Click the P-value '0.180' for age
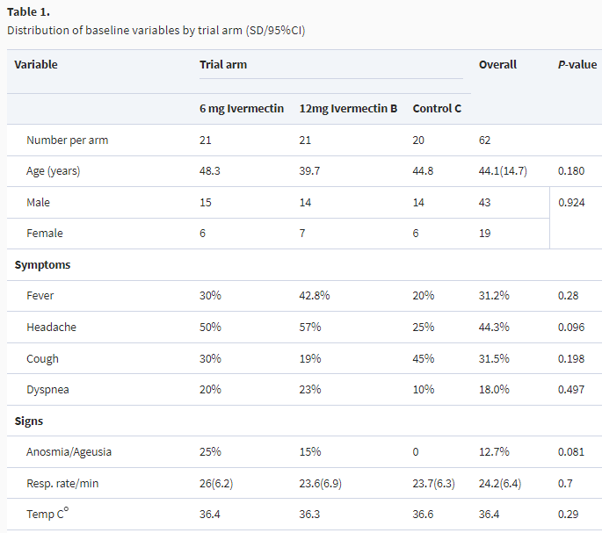 (571, 171)
